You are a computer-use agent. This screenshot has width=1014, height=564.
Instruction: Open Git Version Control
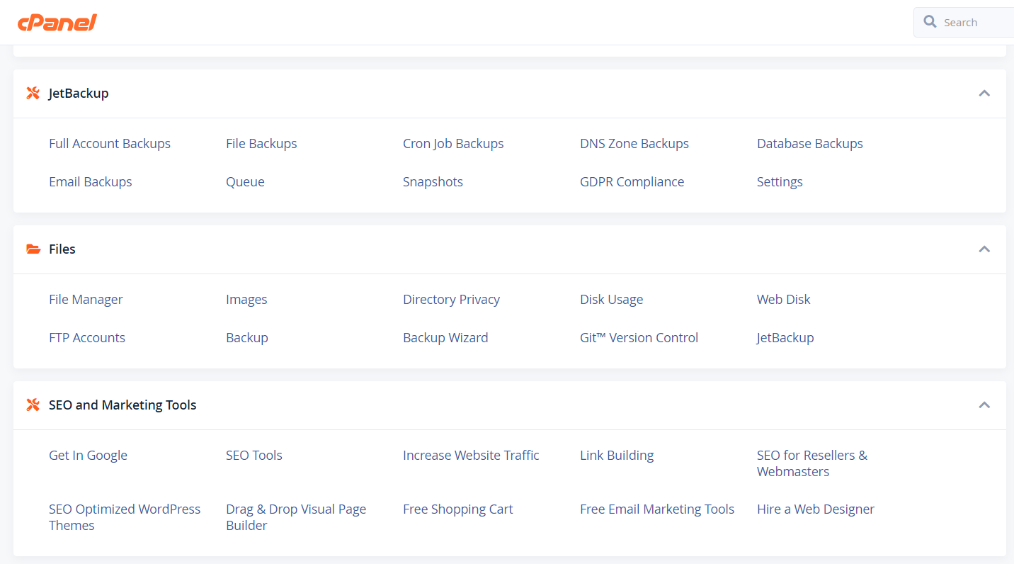(639, 337)
